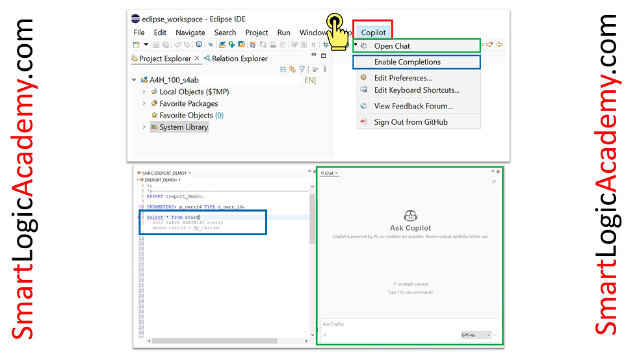This screenshot has width=637, height=358.
Task: Click the Save toolbar icon
Action: (x=156, y=45)
